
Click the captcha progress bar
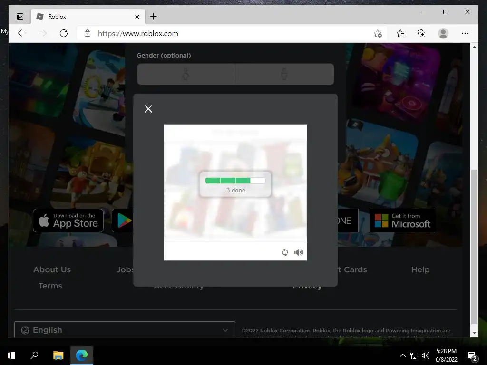[x=235, y=181]
